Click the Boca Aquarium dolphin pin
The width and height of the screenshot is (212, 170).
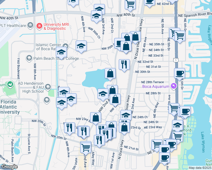pos(173,86)
